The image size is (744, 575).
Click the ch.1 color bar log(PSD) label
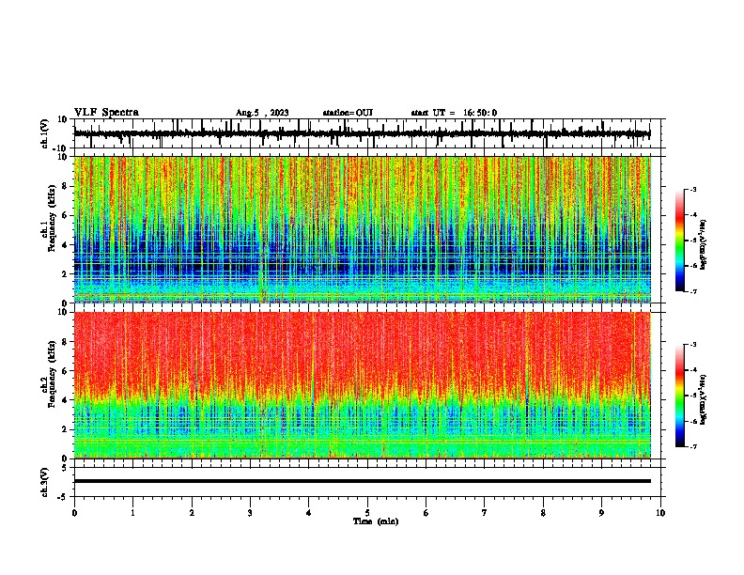coord(703,244)
